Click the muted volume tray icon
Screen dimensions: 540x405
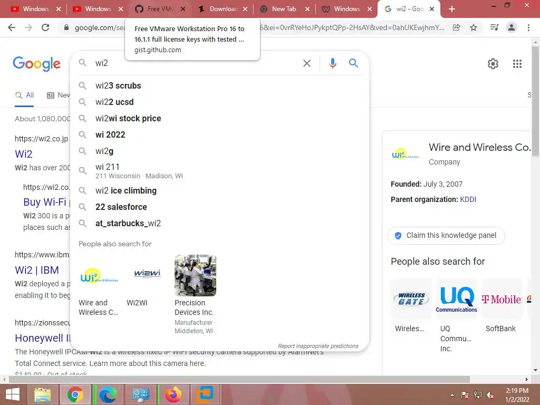pos(490,395)
